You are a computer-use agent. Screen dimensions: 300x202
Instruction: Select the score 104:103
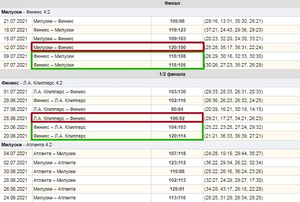(177, 127)
